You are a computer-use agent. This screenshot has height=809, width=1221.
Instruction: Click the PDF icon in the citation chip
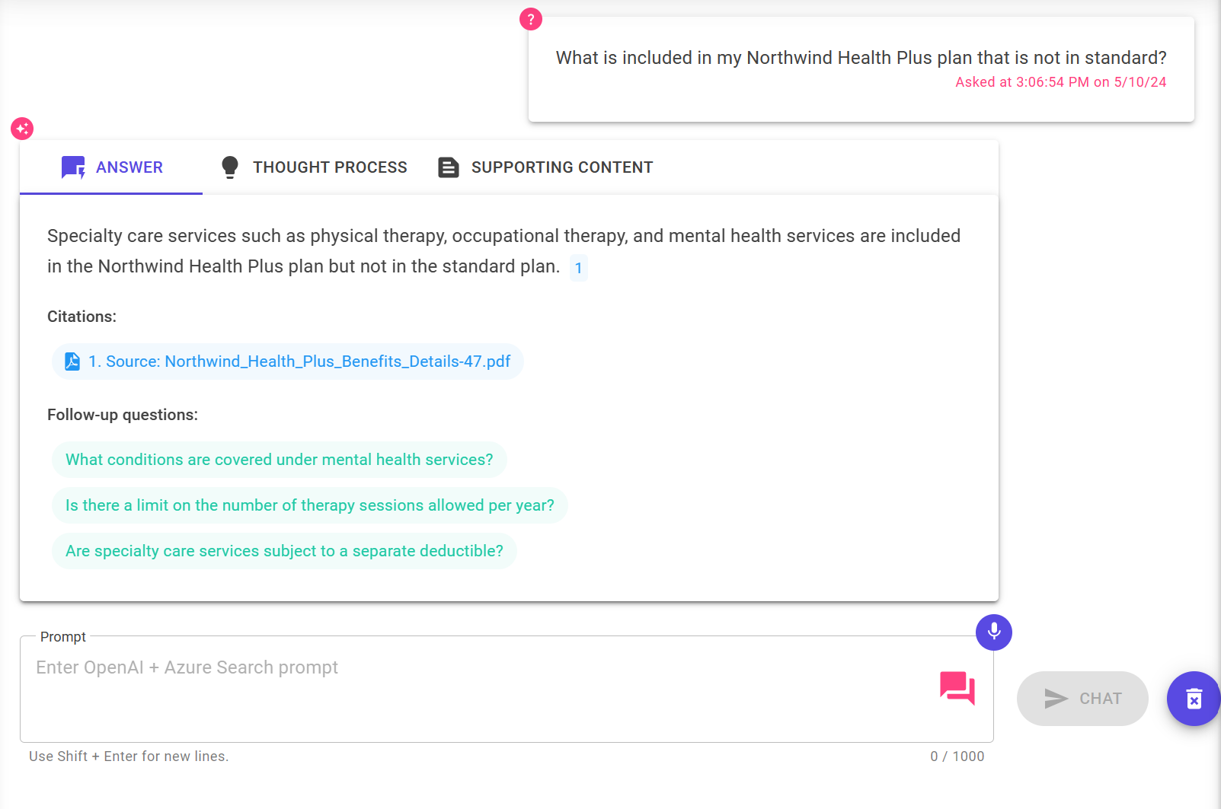point(72,362)
